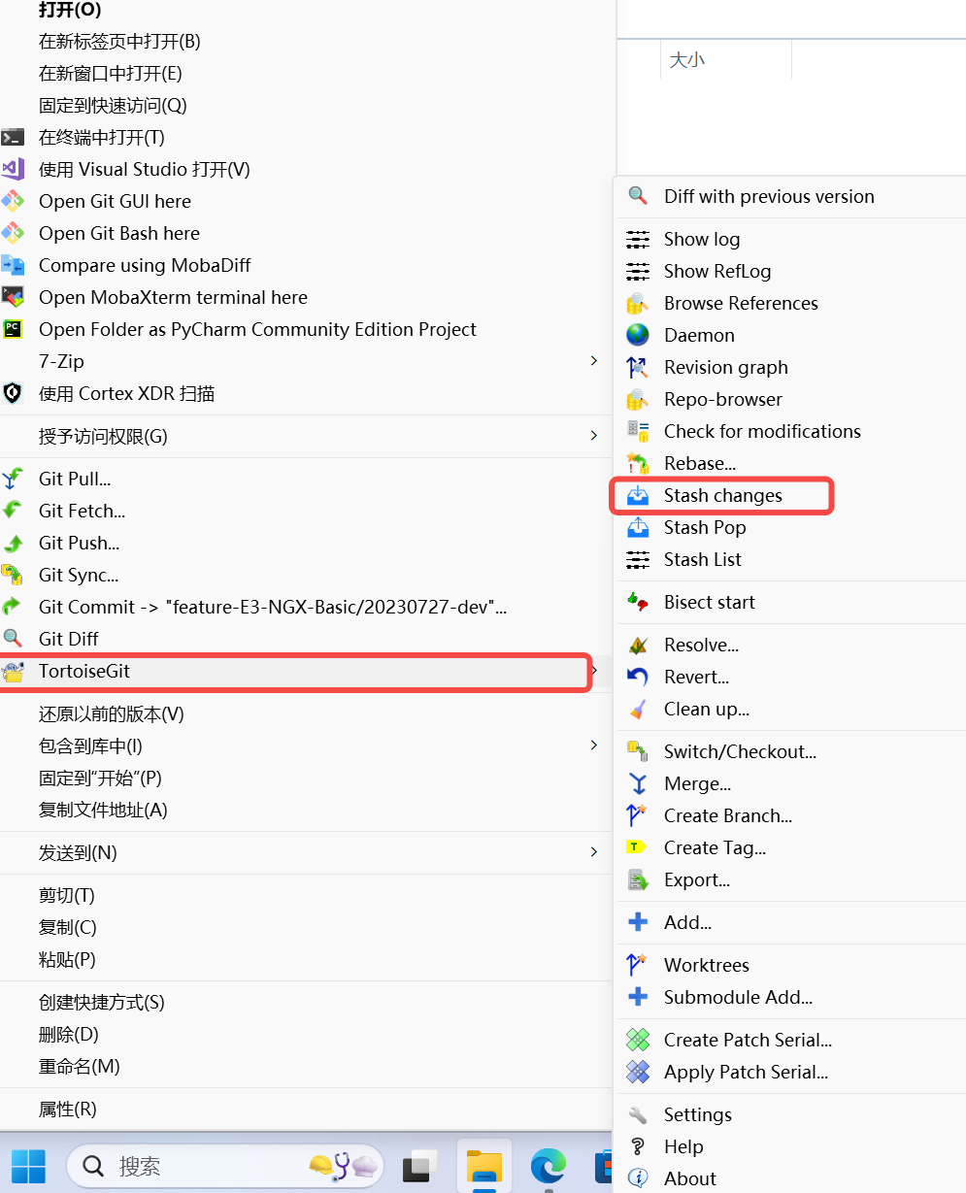This screenshot has height=1193, width=966.
Task: Click the Clean up broom icon
Action: point(638,709)
